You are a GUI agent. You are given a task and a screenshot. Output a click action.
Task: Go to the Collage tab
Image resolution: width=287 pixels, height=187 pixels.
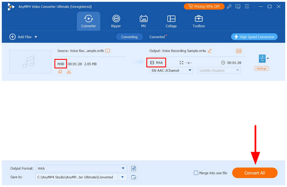pos(171,21)
